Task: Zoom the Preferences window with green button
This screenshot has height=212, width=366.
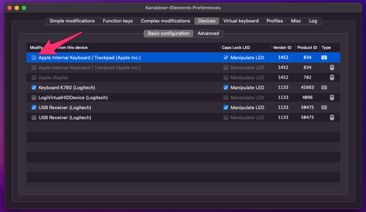Action: pyautogui.click(x=24, y=8)
